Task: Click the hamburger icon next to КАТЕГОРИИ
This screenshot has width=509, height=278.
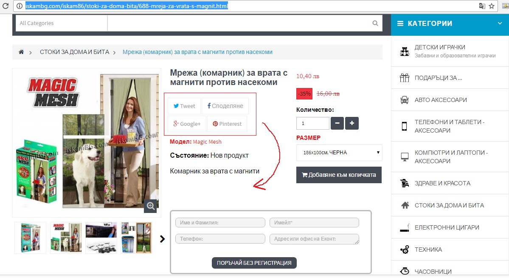Action: 400,23
